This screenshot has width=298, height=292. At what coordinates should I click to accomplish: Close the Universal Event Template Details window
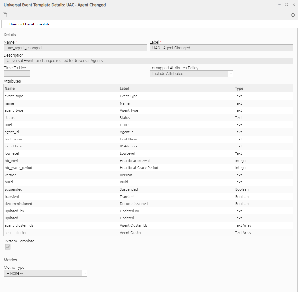pyautogui.click(x=293, y=5)
